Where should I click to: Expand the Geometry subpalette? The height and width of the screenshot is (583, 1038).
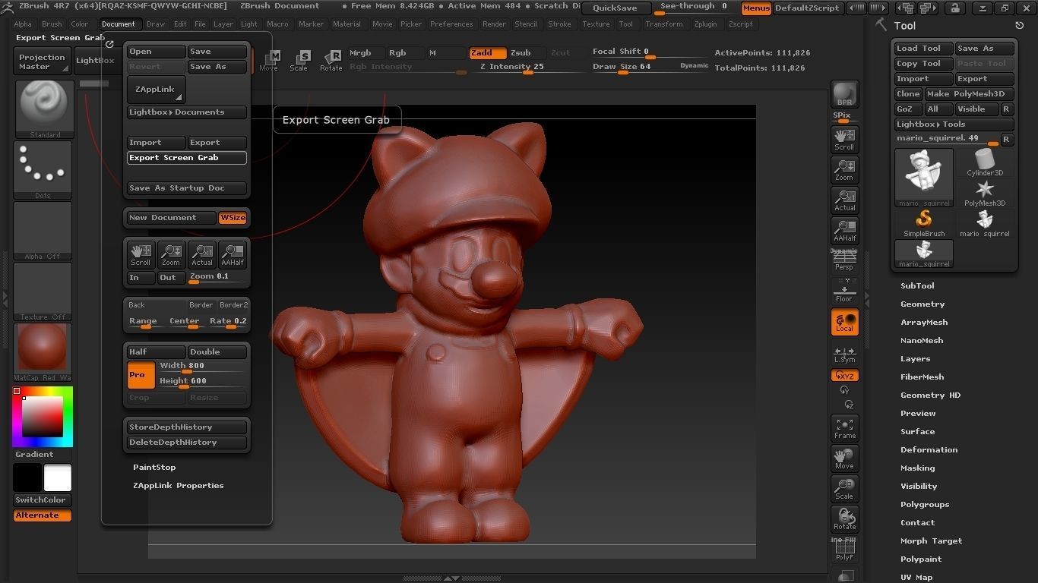point(922,304)
